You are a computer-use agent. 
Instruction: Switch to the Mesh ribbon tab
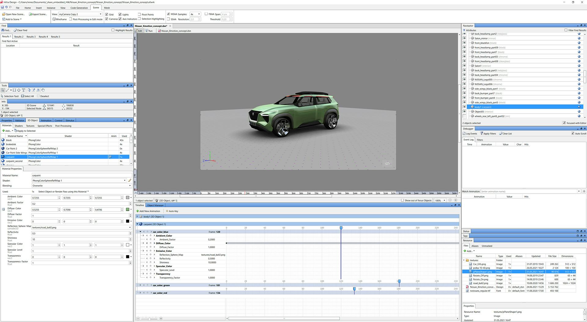click(x=107, y=8)
